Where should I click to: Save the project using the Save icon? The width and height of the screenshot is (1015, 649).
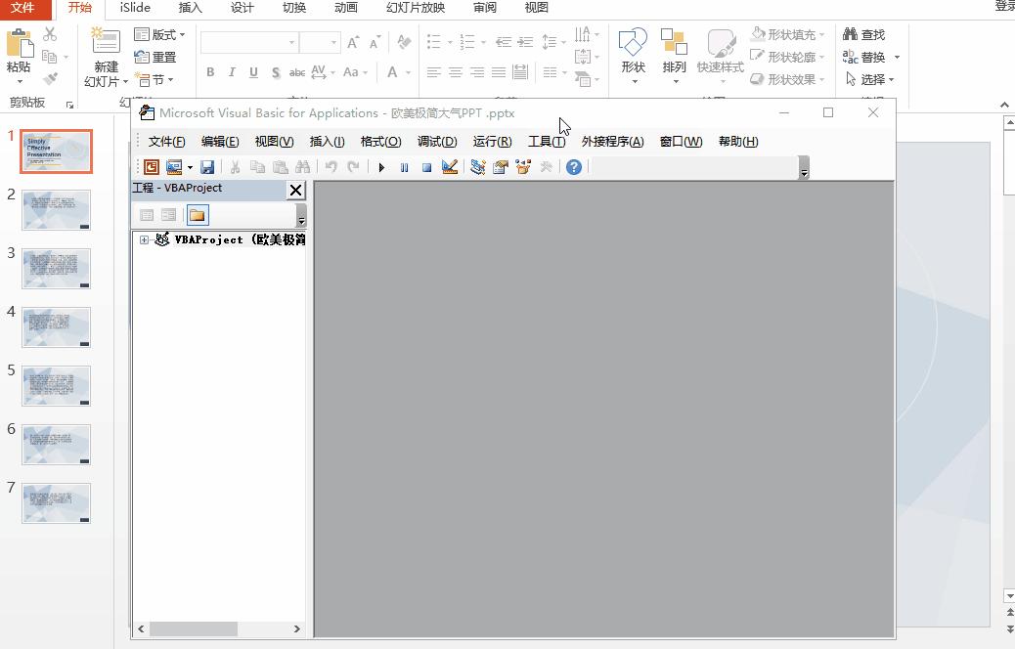point(207,167)
